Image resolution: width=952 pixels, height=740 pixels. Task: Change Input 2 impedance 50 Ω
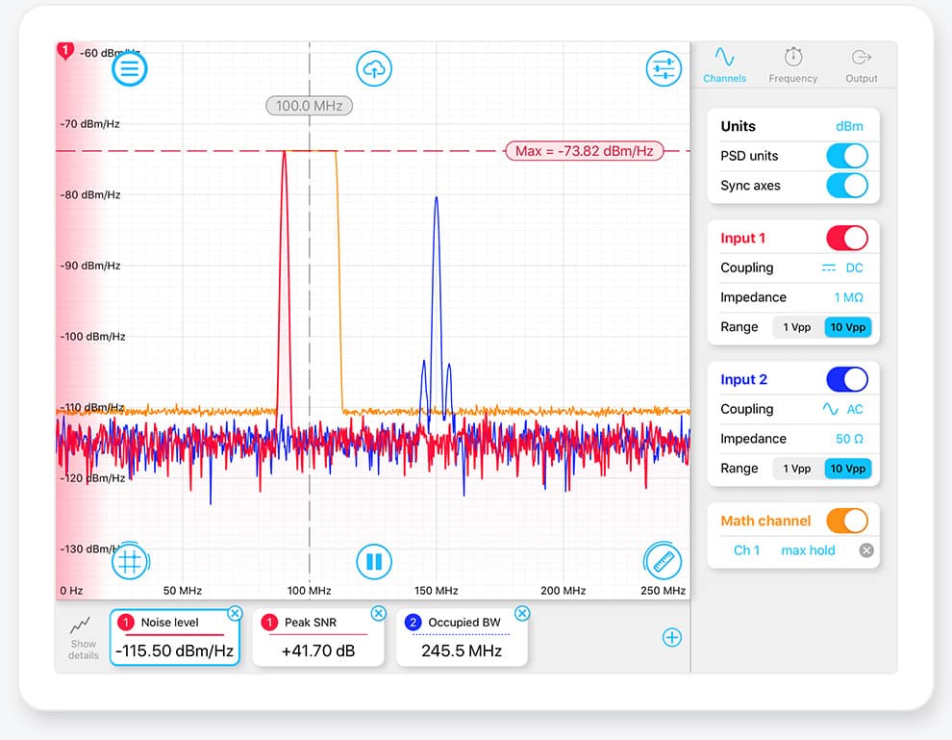(849, 439)
